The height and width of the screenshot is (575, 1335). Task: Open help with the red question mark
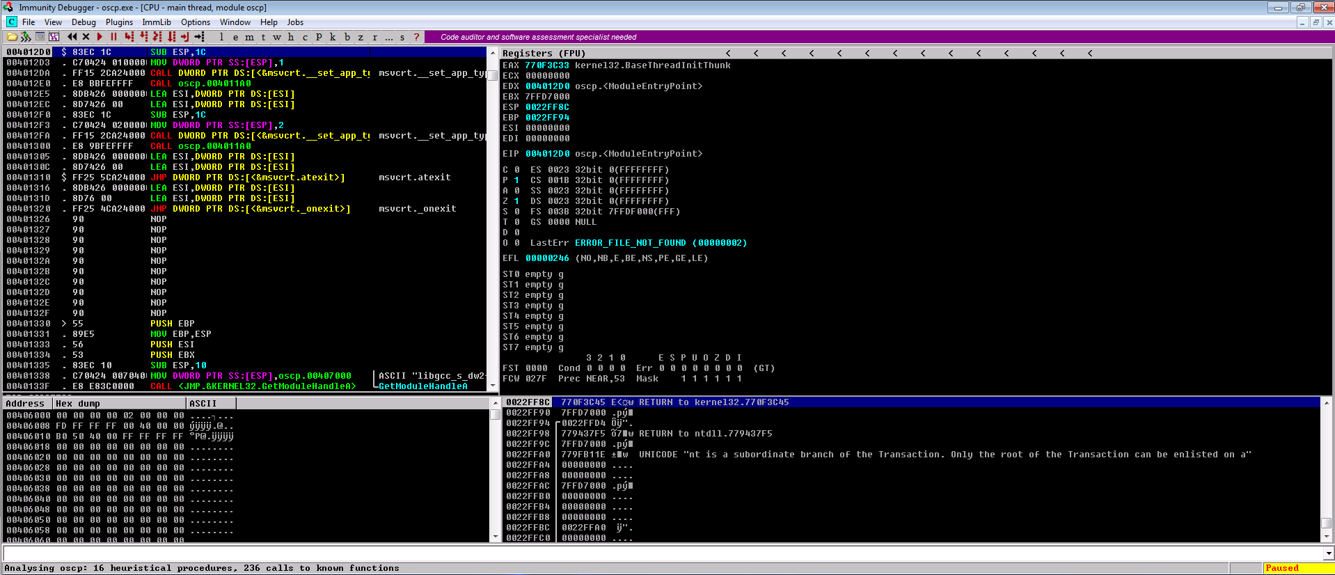click(x=416, y=37)
